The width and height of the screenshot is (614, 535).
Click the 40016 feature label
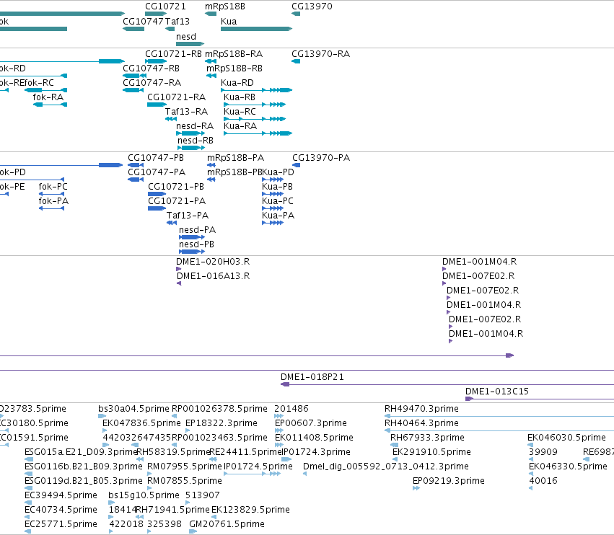543,481
